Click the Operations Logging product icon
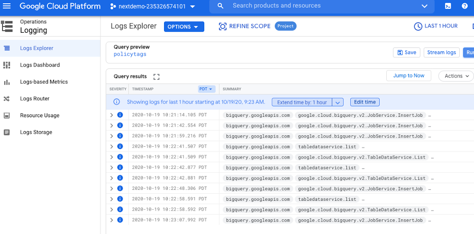474x234 pixels. 7,26
